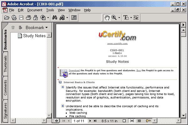The image size is (188, 125).
Task: Click document scrollbar down arrow
Action: pos(183,115)
